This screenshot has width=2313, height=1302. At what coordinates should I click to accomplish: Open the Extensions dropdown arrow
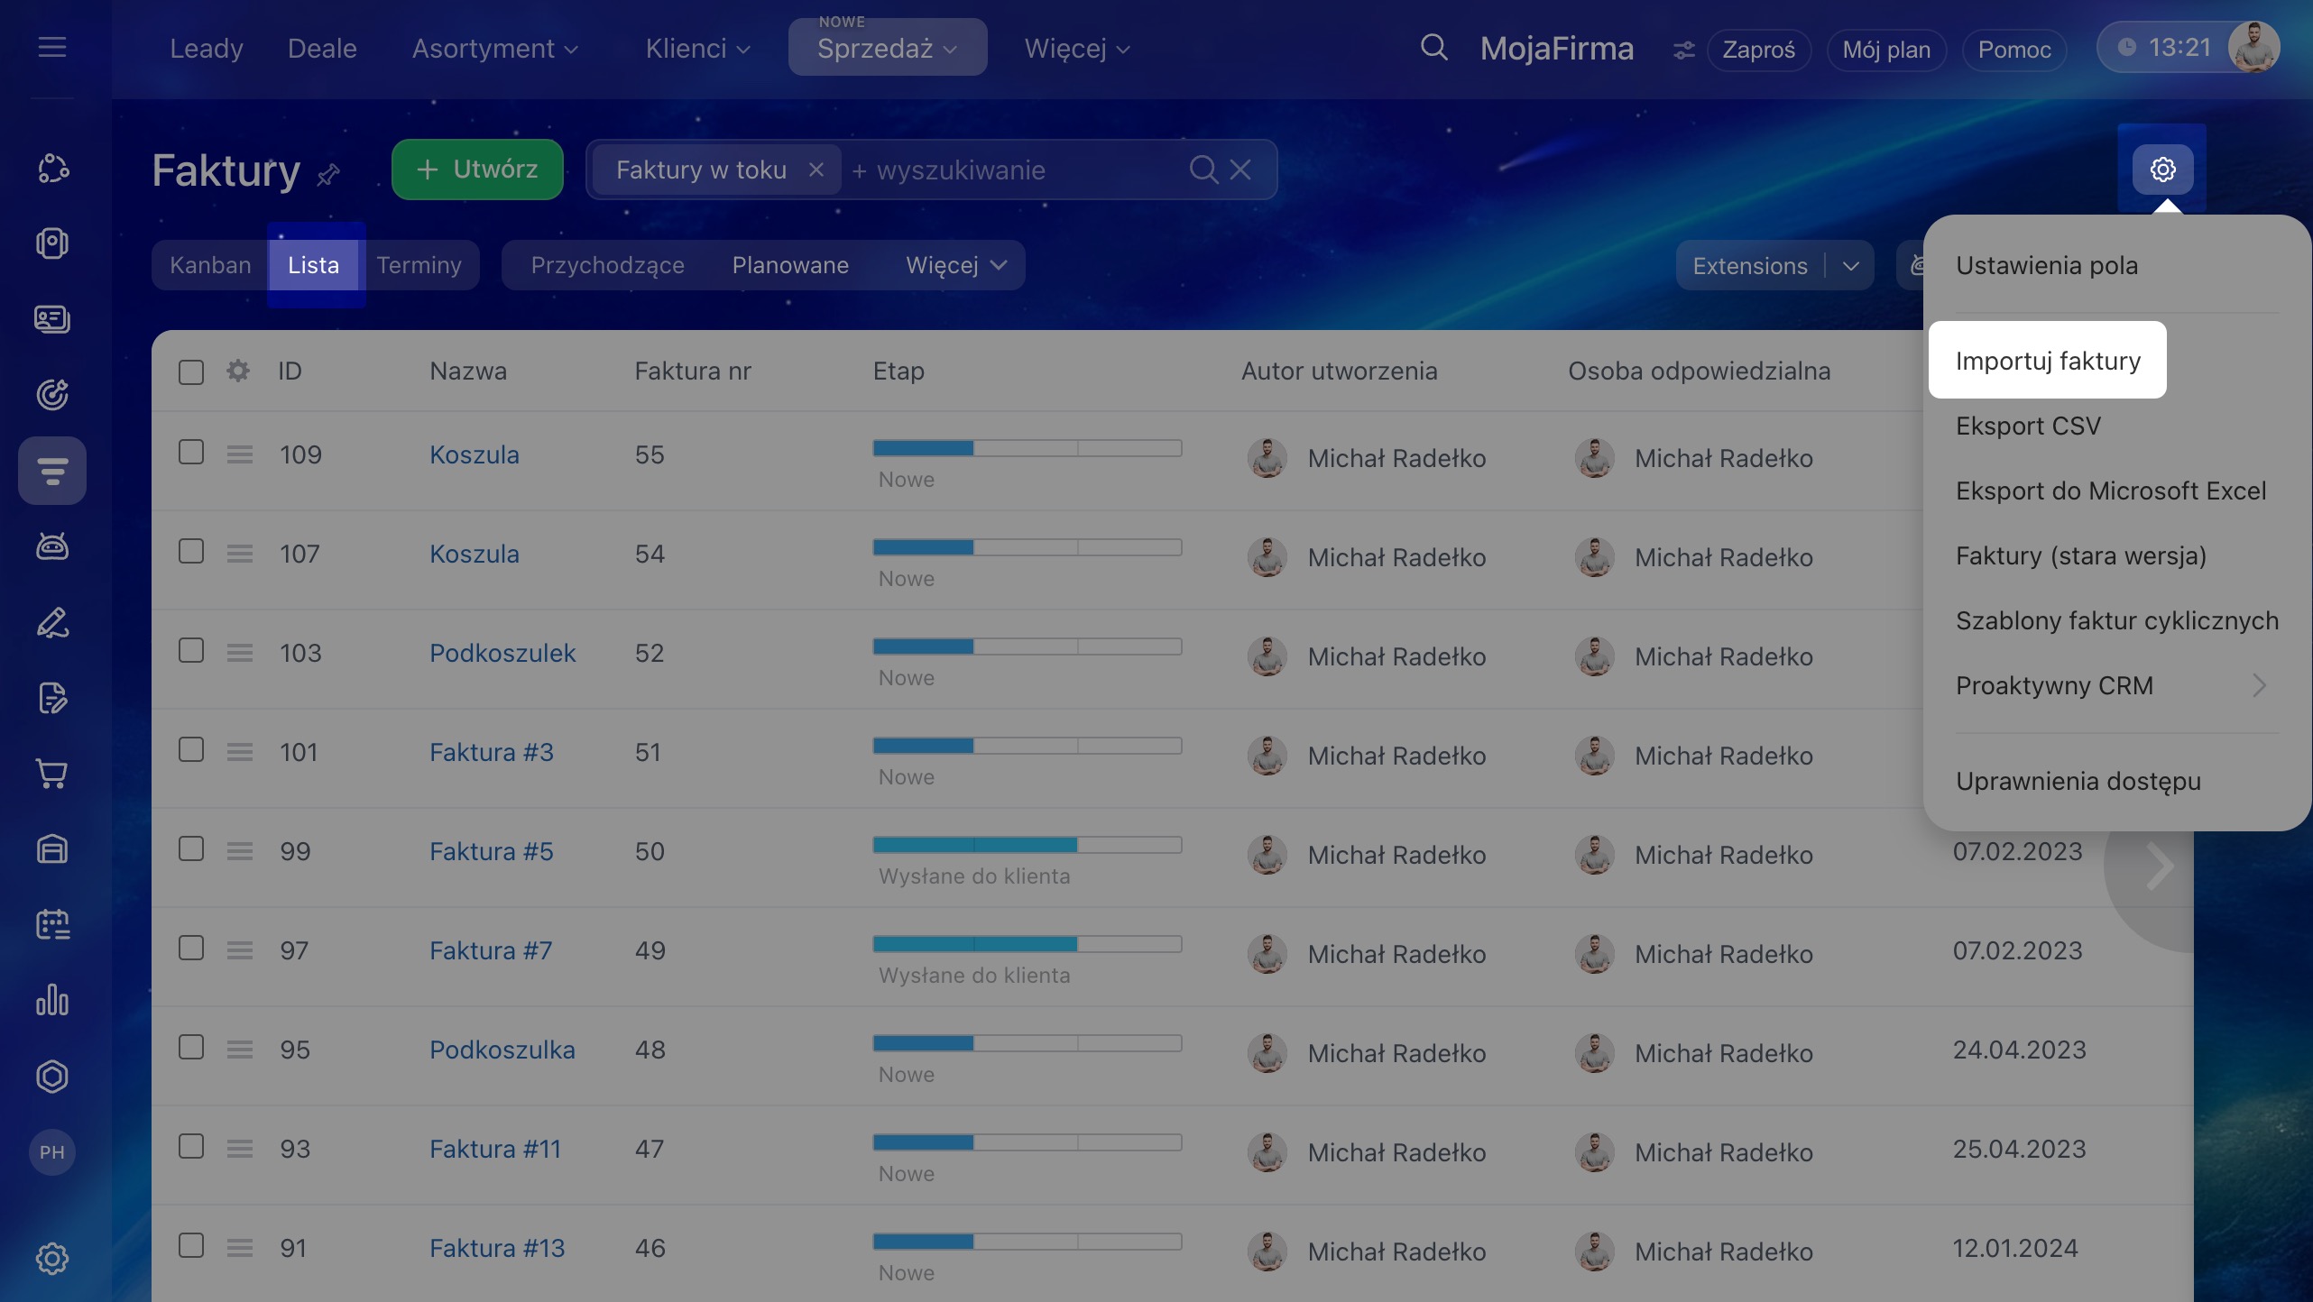(x=1851, y=266)
